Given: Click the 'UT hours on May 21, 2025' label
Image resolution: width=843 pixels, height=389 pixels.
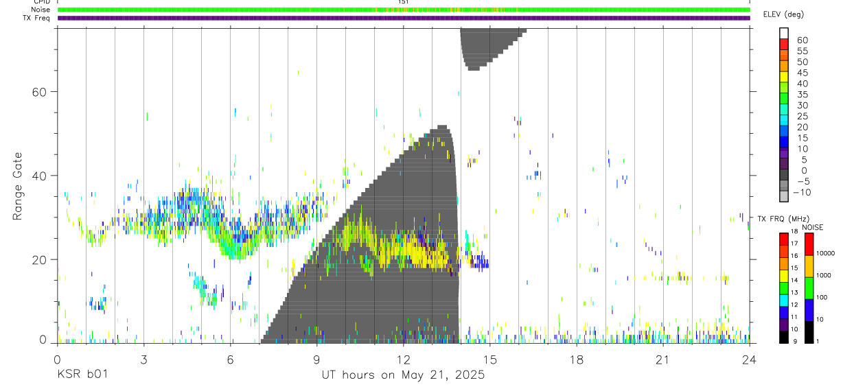Looking at the screenshot, I should click(x=404, y=375).
